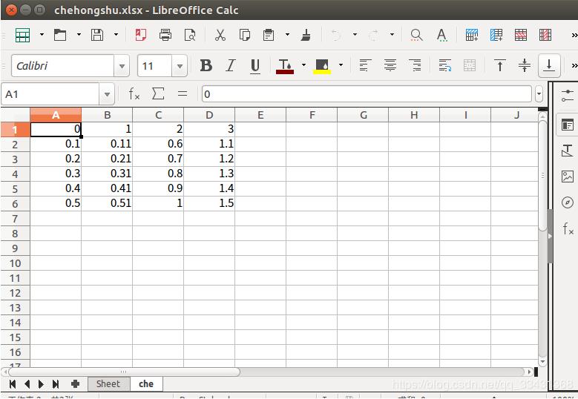The image size is (578, 399).
Task: Open sidebar Styles deck icon
Action: pyautogui.click(x=568, y=151)
